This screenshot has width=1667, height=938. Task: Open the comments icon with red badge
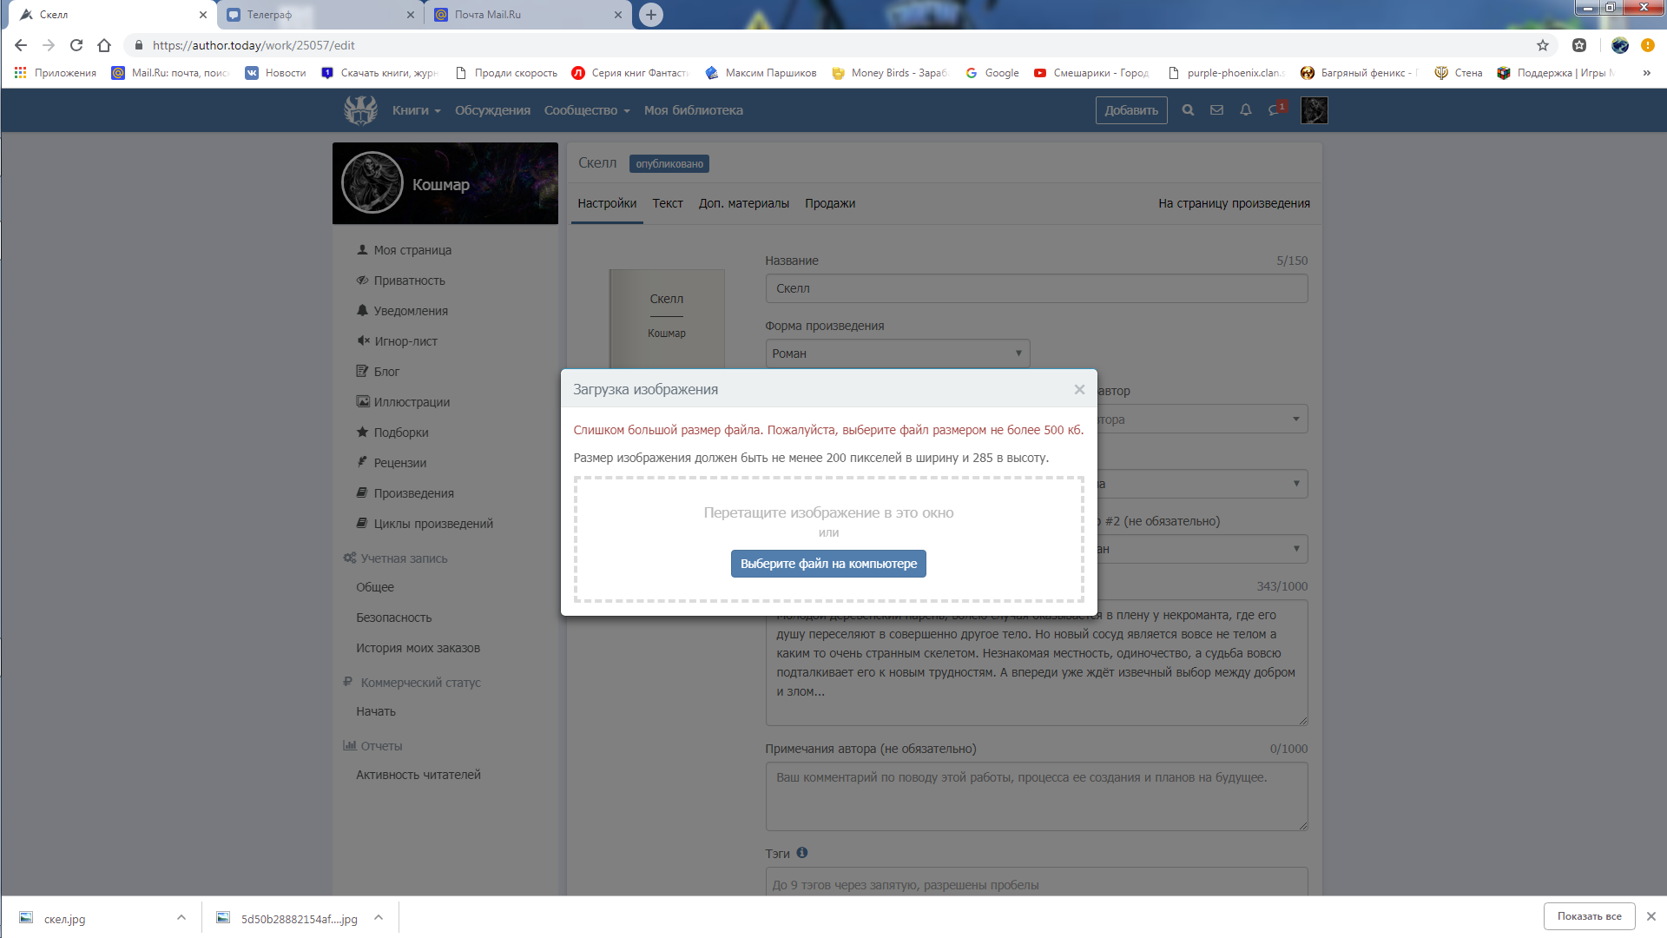pos(1275,110)
